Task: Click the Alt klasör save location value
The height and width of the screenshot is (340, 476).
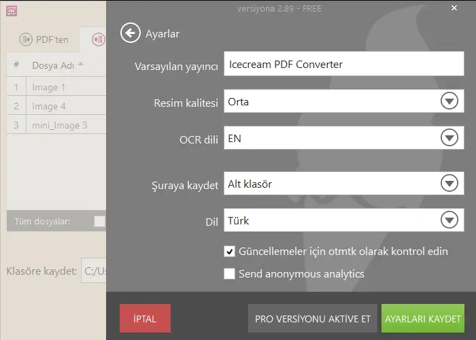Action: 250,184
